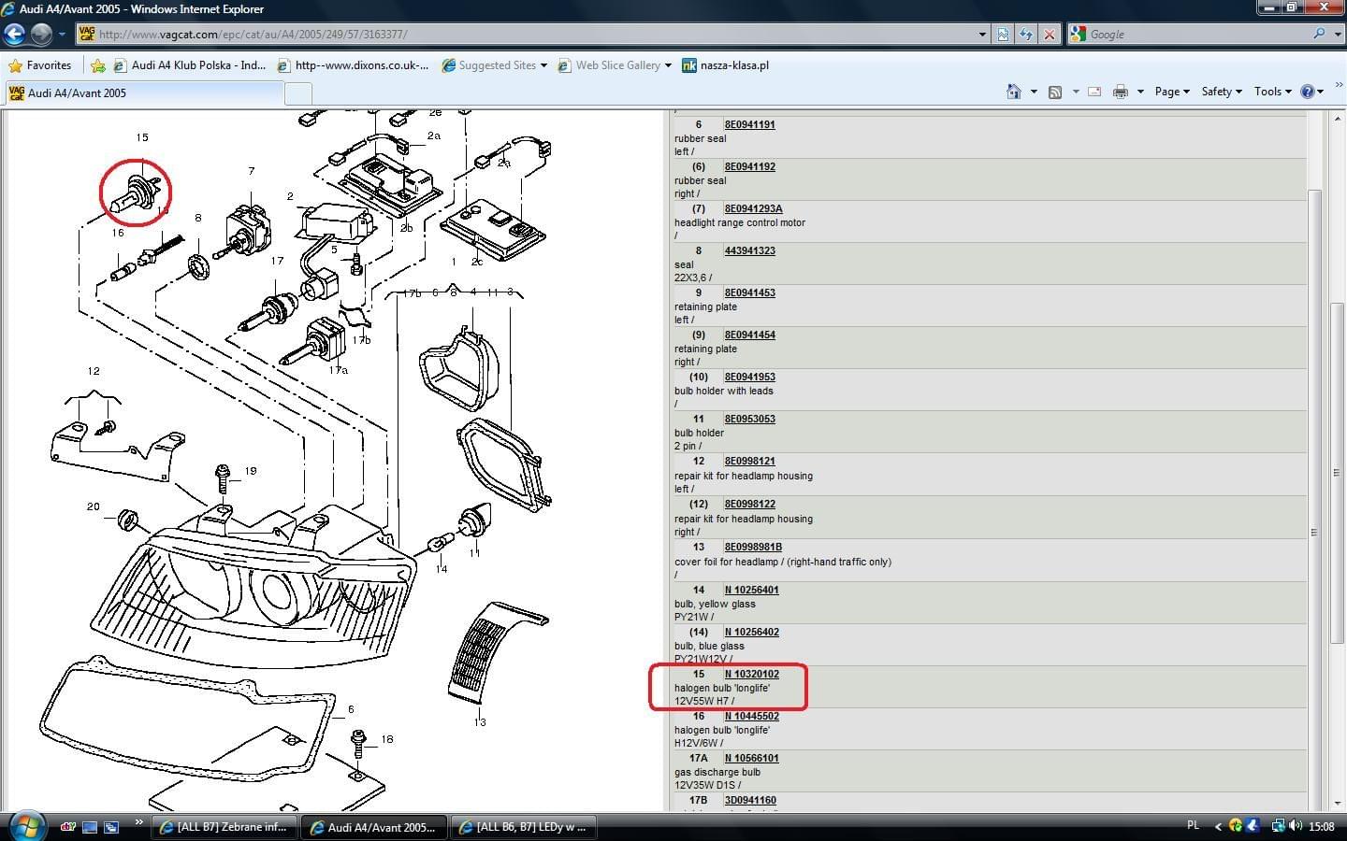This screenshot has width=1347, height=841.
Task: Open part number N 10566101 gas discharge link
Action: point(751,758)
